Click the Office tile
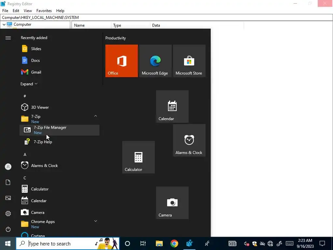The height and width of the screenshot is (250, 333). pos(122,61)
